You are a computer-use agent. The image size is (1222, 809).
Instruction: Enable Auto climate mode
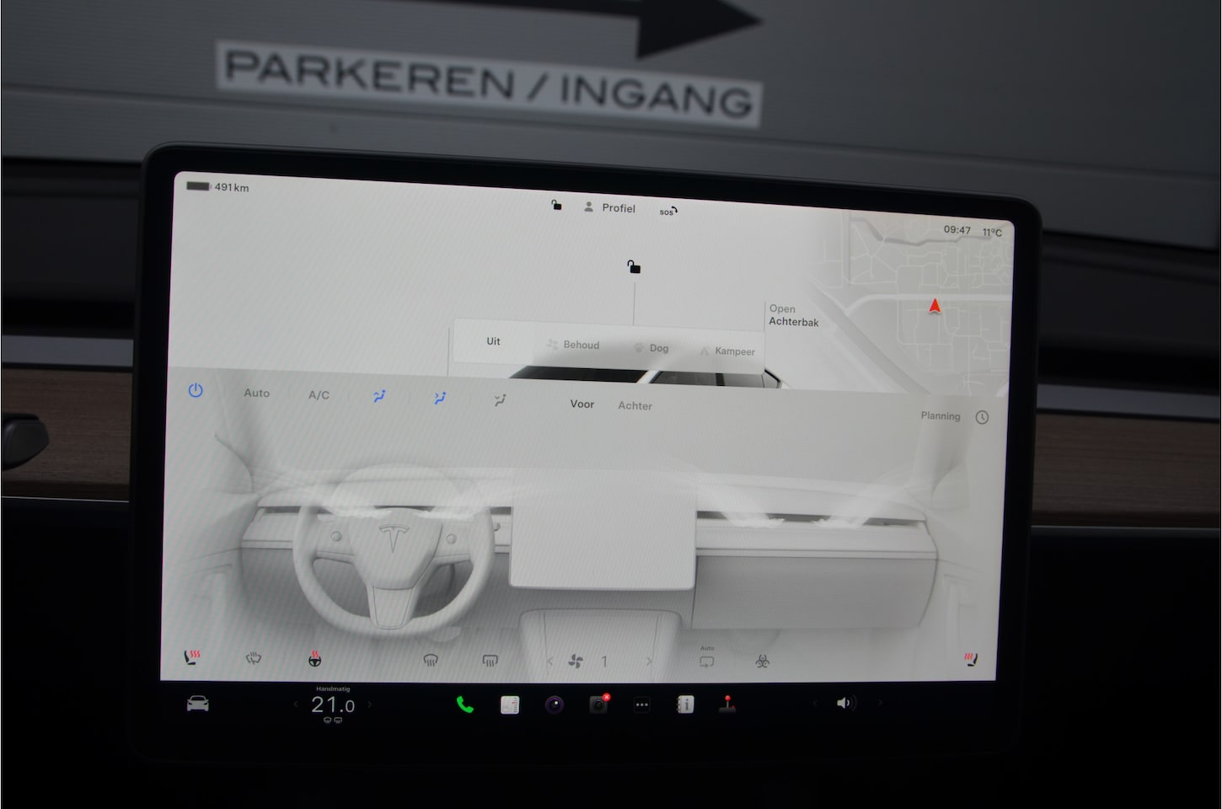(x=257, y=393)
